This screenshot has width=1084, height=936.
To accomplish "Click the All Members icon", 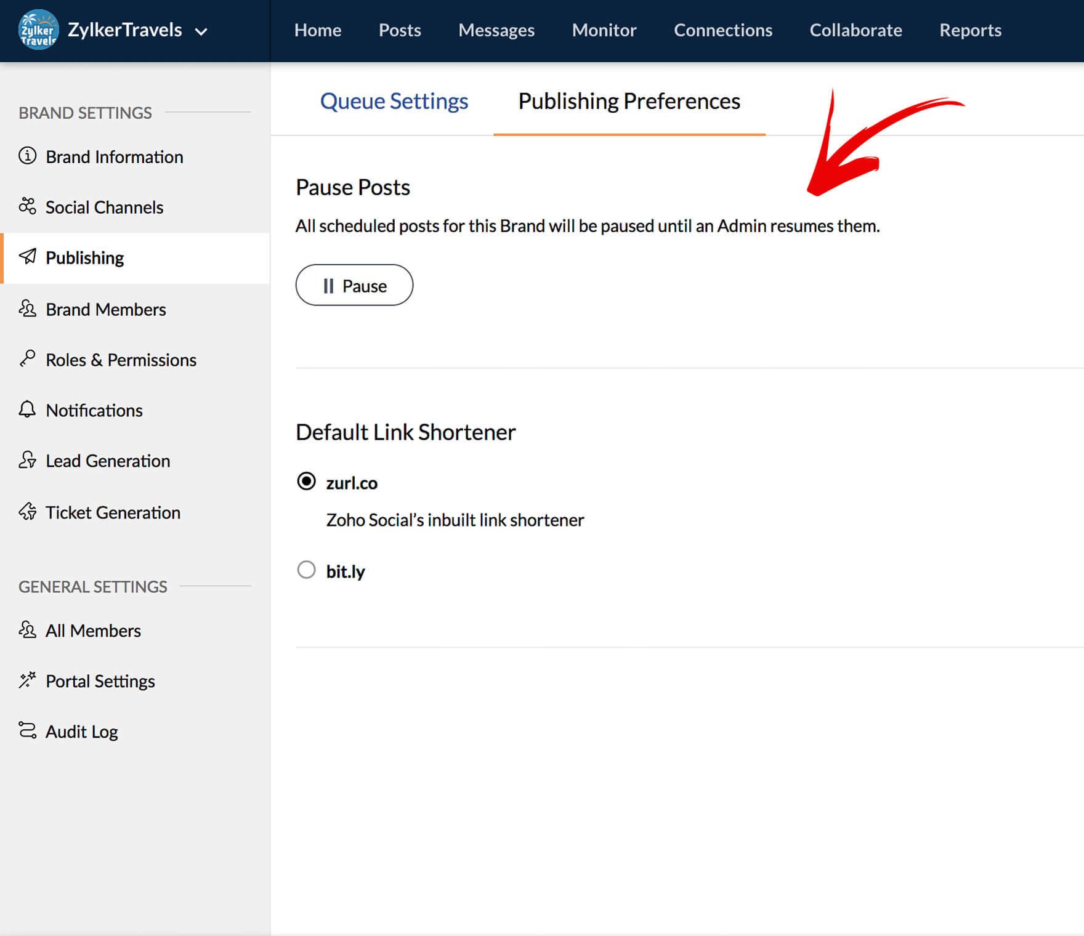I will (28, 629).
